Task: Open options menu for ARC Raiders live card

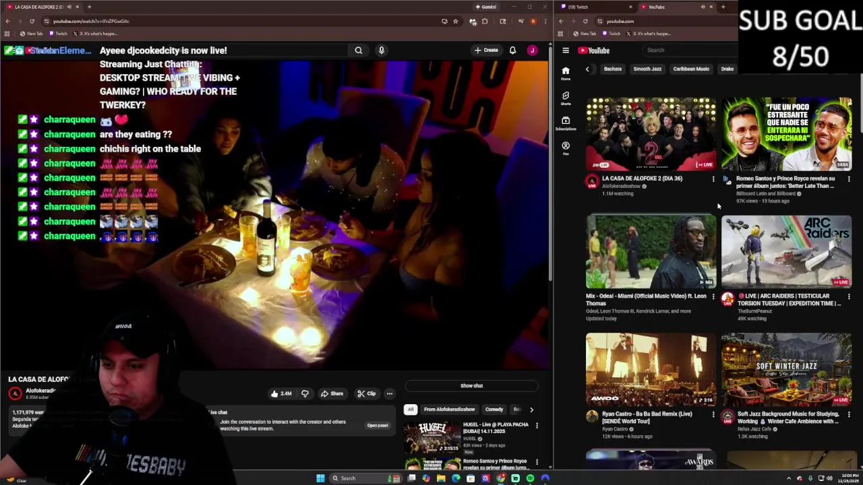Action: pos(849,296)
